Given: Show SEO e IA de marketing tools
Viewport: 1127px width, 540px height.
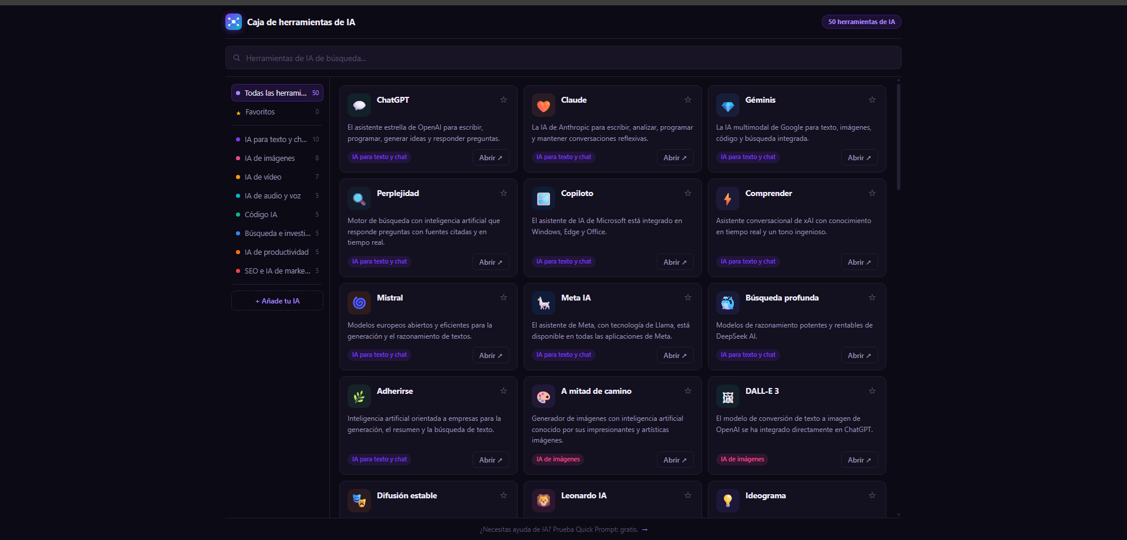Looking at the screenshot, I should (277, 271).
